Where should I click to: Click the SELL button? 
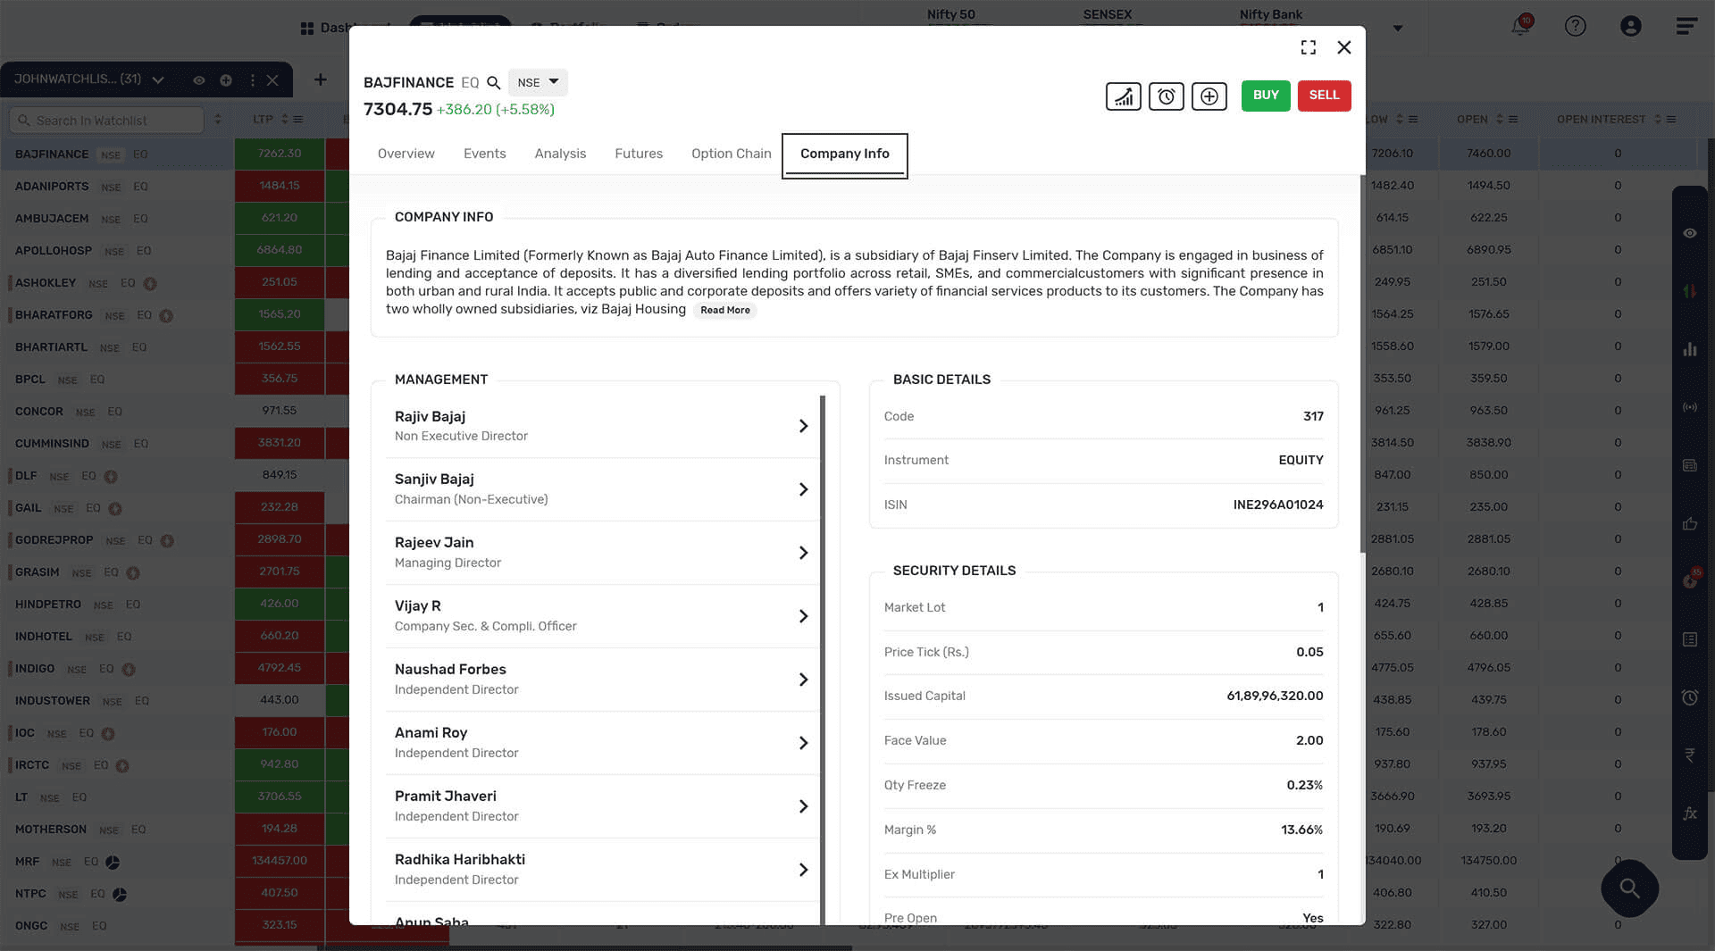[1324, 96]
